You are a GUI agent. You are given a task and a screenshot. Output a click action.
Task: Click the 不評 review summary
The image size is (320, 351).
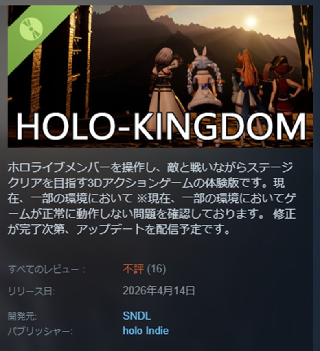(x=134, y=269)
